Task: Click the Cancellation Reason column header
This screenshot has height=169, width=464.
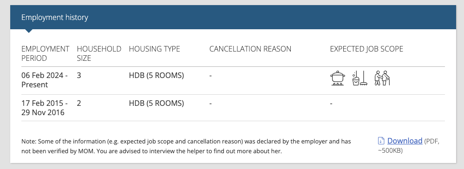Action: pos(250,49)
